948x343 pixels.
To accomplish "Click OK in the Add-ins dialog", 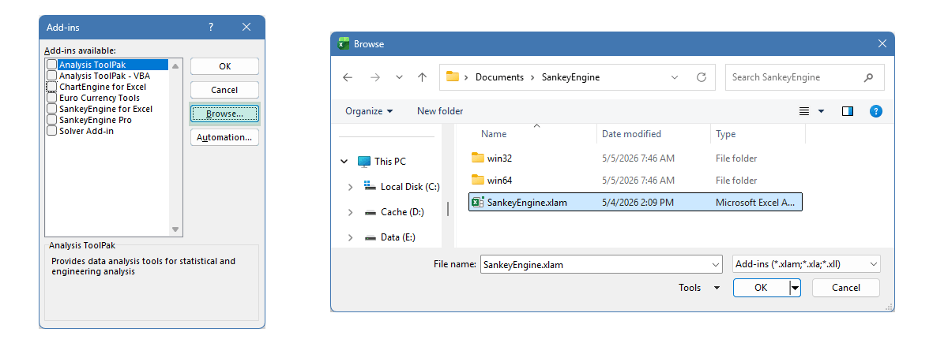I will [x=224, y=66].
